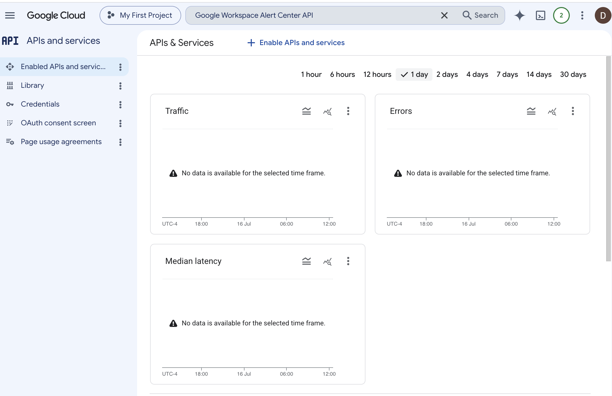Image resolution: width=612 pixels, height=396 pixels.
Task: Click the OAuth consent screen icon
Action: [10, 123]
